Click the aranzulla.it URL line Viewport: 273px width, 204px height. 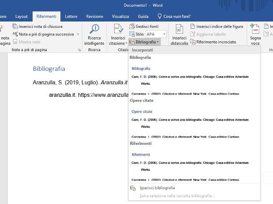[x=89, y=95]
